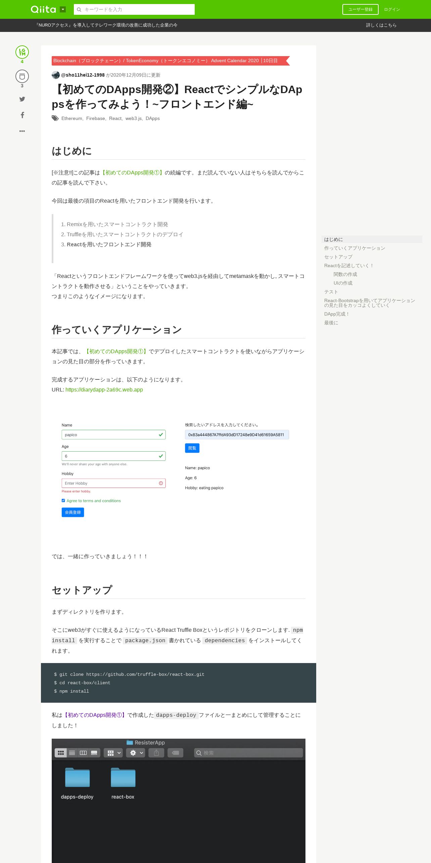
Task: Click the Name field containing papico
Action: click(113, 435)
